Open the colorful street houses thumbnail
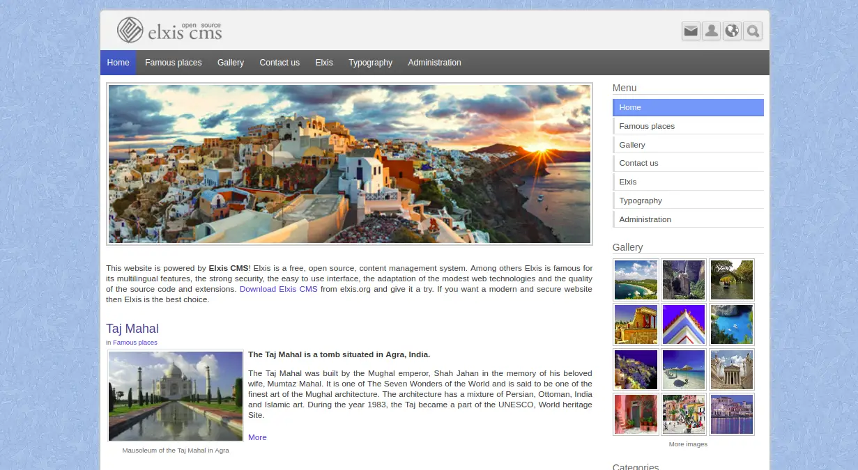Screen dimensions: 858x470 684,414
